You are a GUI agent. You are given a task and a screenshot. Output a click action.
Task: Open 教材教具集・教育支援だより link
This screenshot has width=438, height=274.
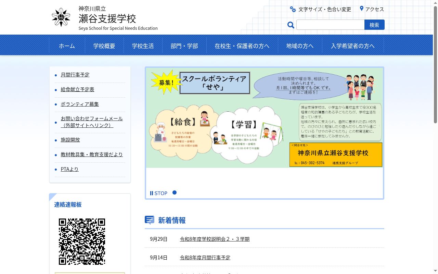click(92, 154)
